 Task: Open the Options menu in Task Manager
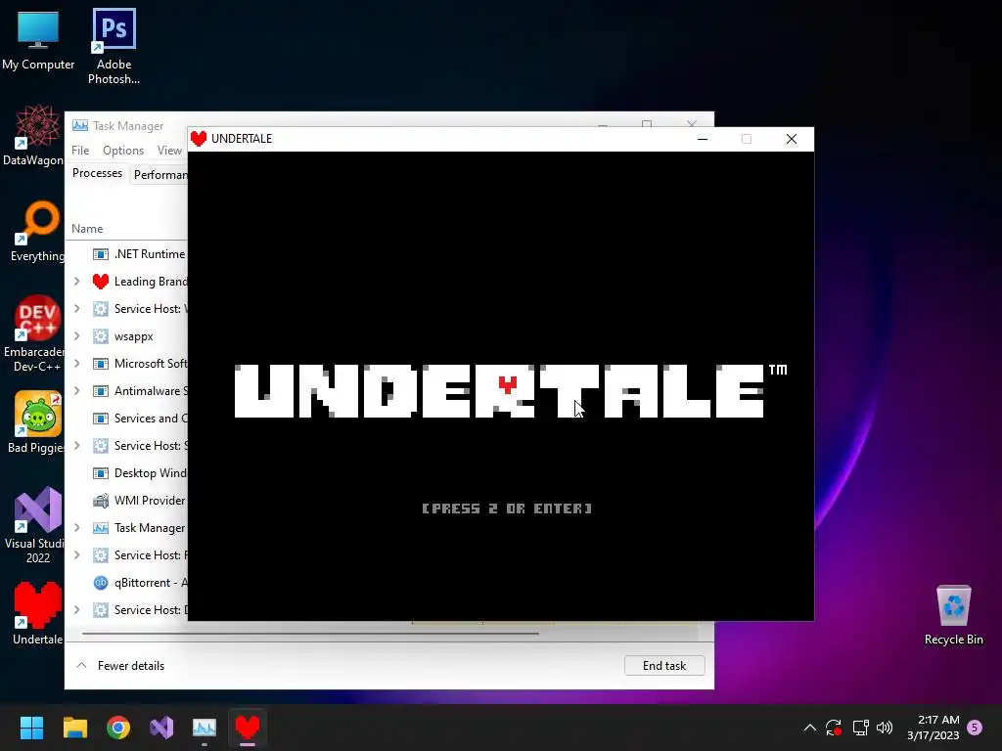pos(123,150)
